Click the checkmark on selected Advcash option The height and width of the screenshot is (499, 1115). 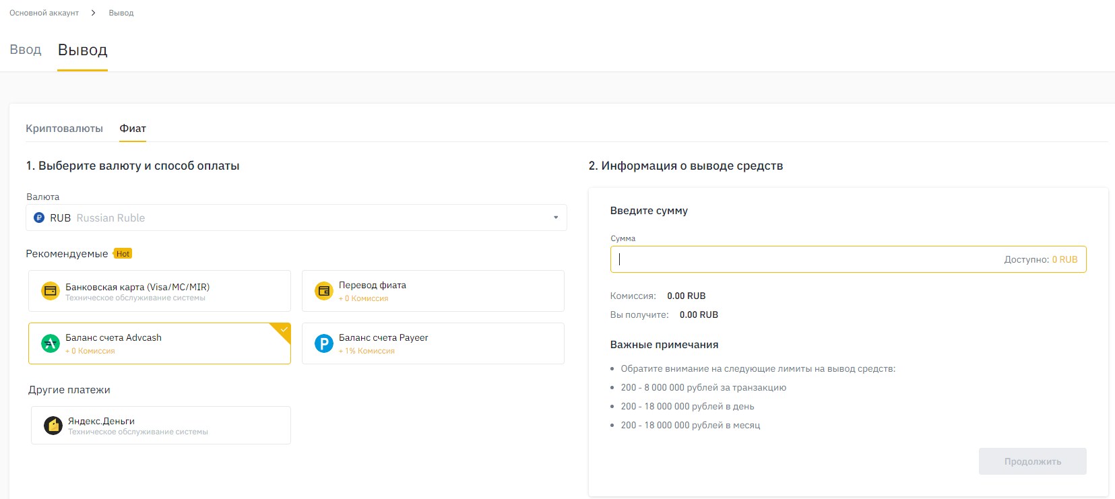[x=284, y=330]
